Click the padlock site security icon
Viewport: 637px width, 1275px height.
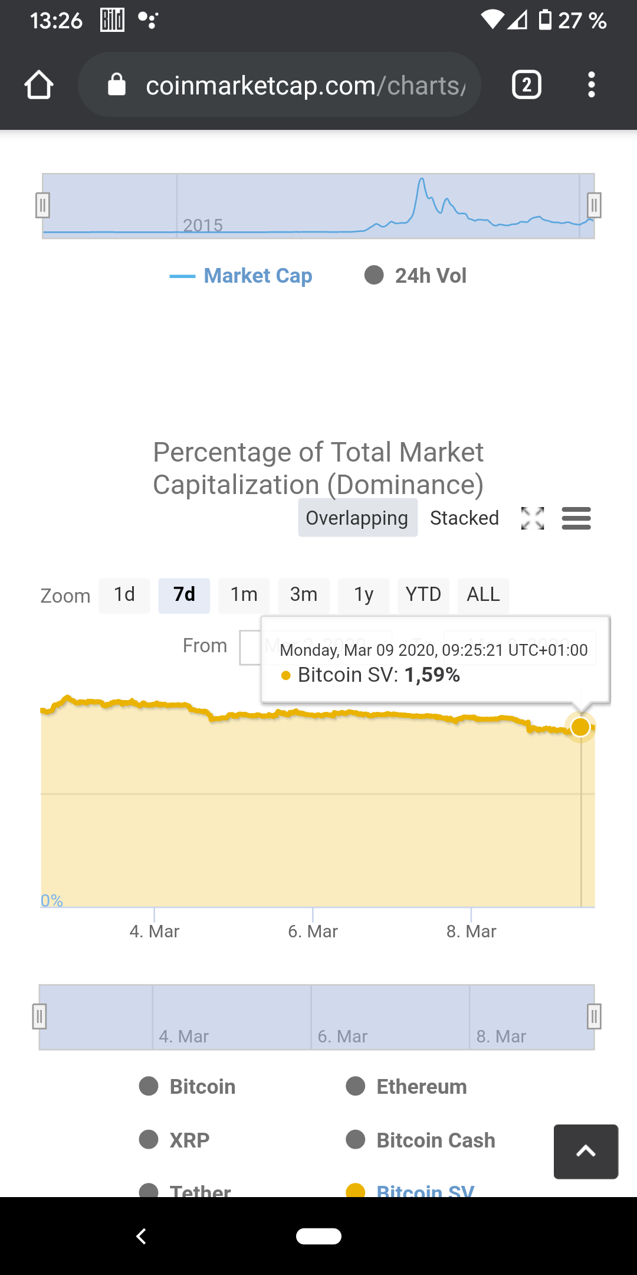pyautogui.click(x=116, y=84)
